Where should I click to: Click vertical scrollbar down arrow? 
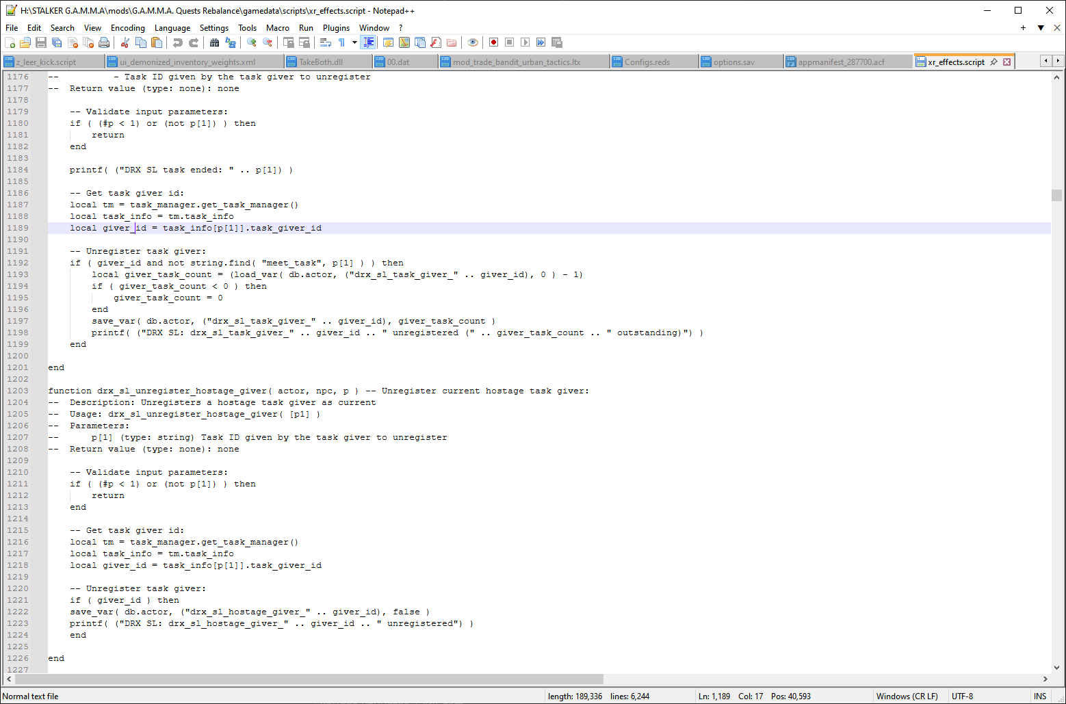pos(1056,668)
